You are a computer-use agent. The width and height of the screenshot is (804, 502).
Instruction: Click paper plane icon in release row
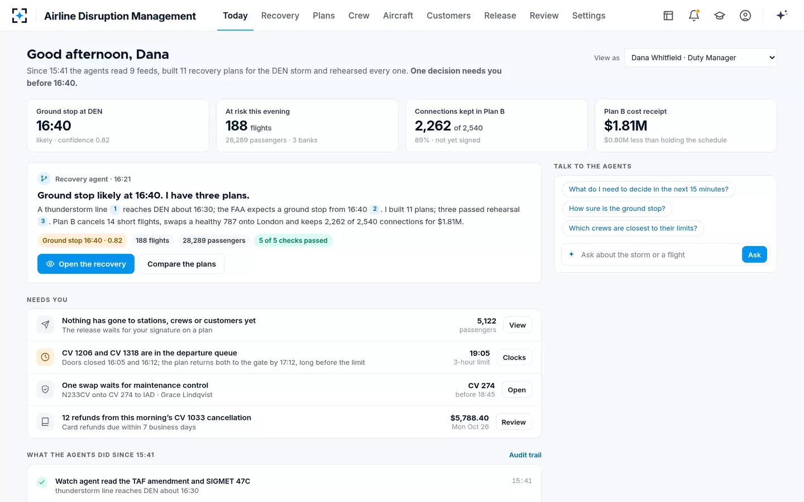pyautogui.click(x=45, y=325)
